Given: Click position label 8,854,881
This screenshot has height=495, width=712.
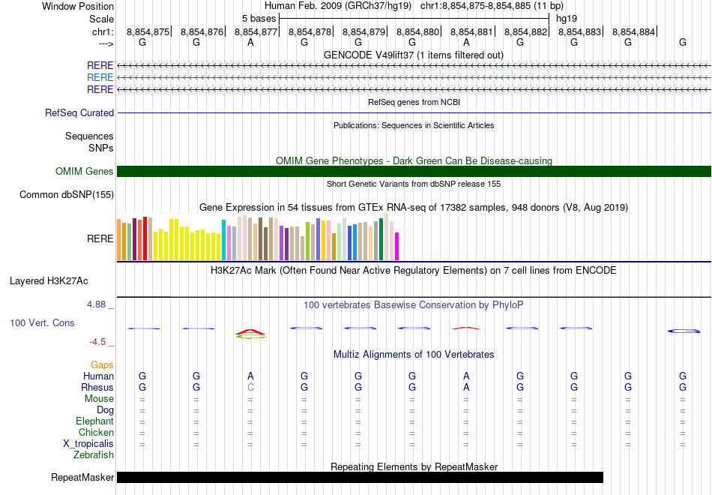Looking at the screenshot, I should (x=471, y=31).
